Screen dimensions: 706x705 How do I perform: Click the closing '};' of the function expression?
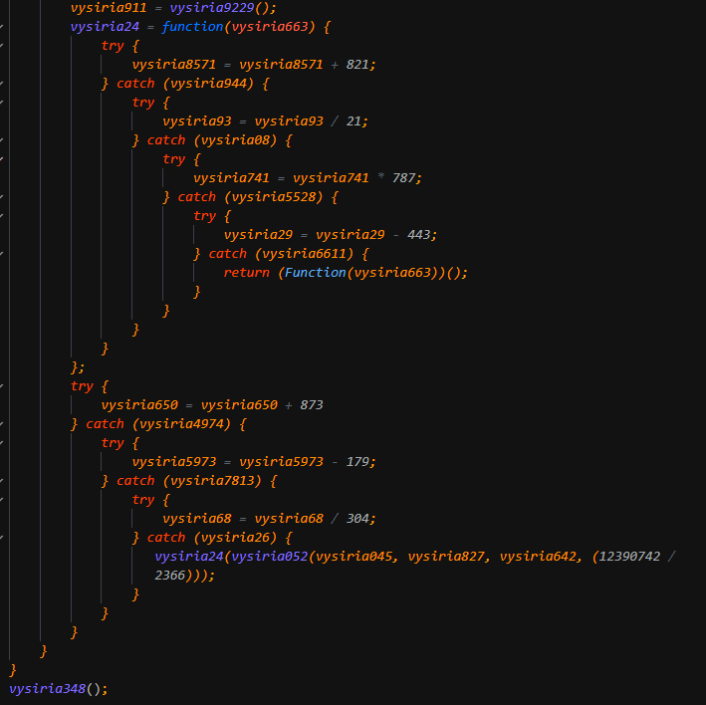coord(78,367)
